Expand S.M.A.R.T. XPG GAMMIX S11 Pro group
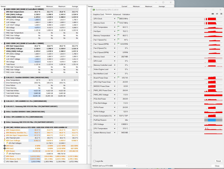Viewport: 224px width, 169px height. [2, 101]
